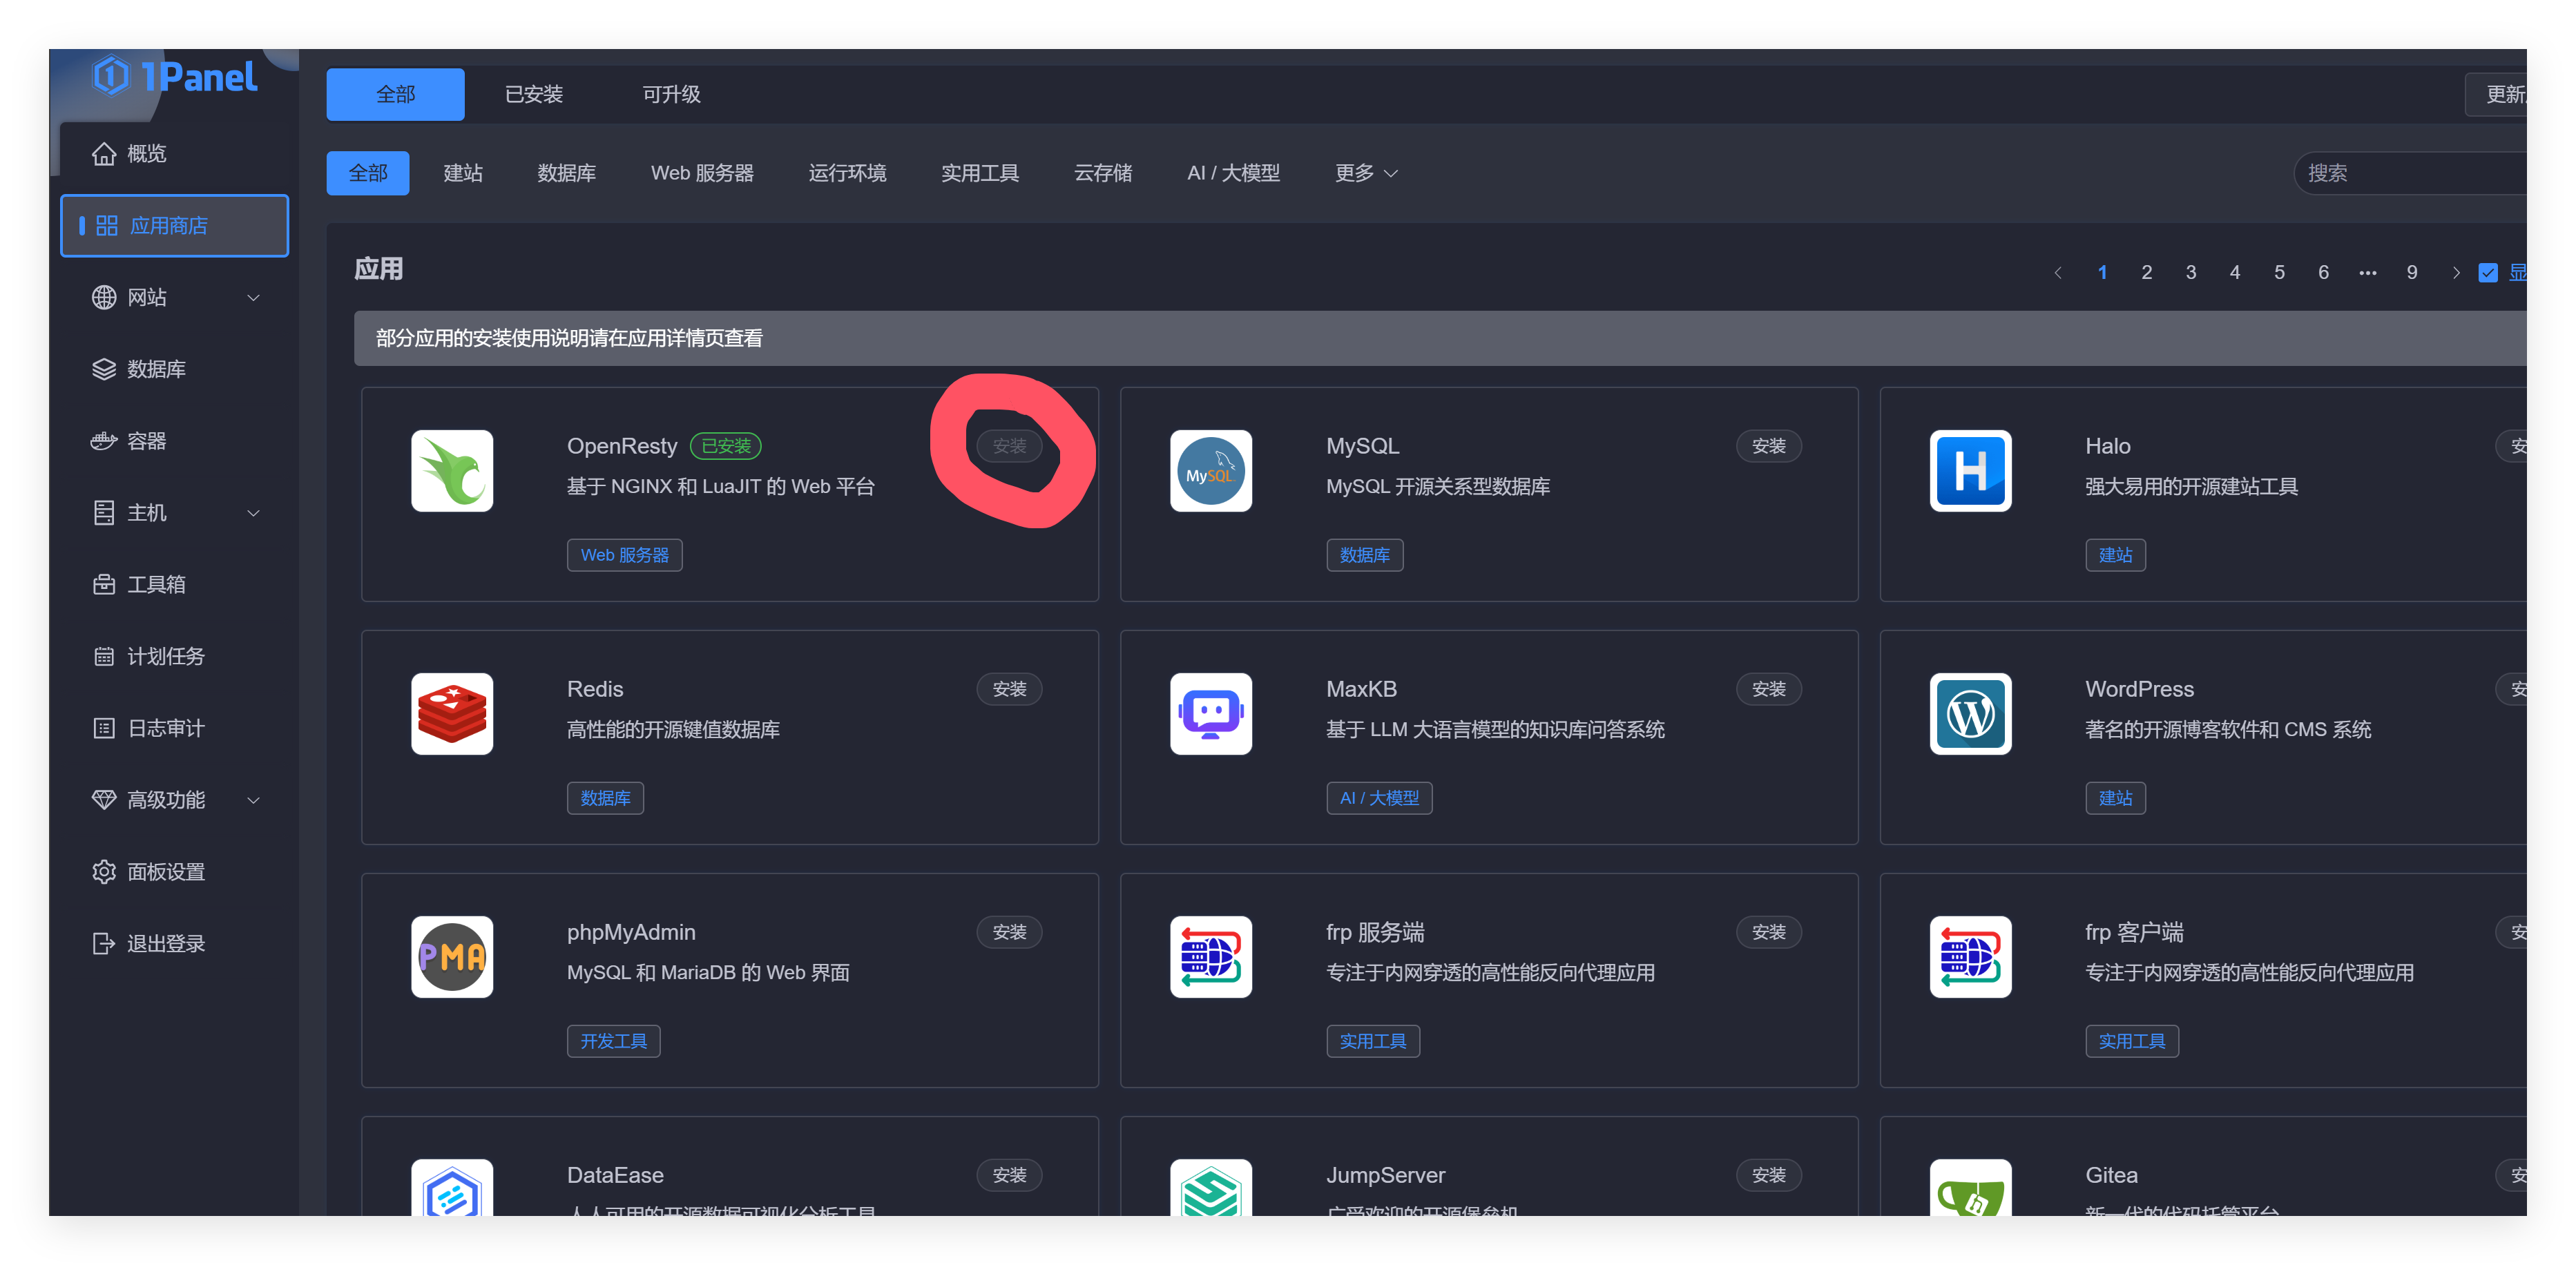Expand the 高级功能 submenu chevron
The width and height of the screenshot is (2576, 1265).
[254, 800]
